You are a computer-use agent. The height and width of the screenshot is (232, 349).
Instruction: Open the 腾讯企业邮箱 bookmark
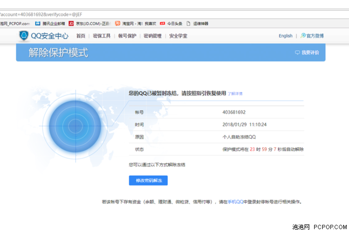tap(49, 23)
